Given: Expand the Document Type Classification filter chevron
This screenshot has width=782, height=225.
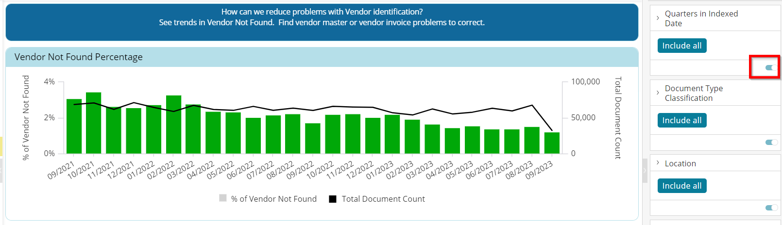Looking at the screenshot, I should click(x=658, y=93).
